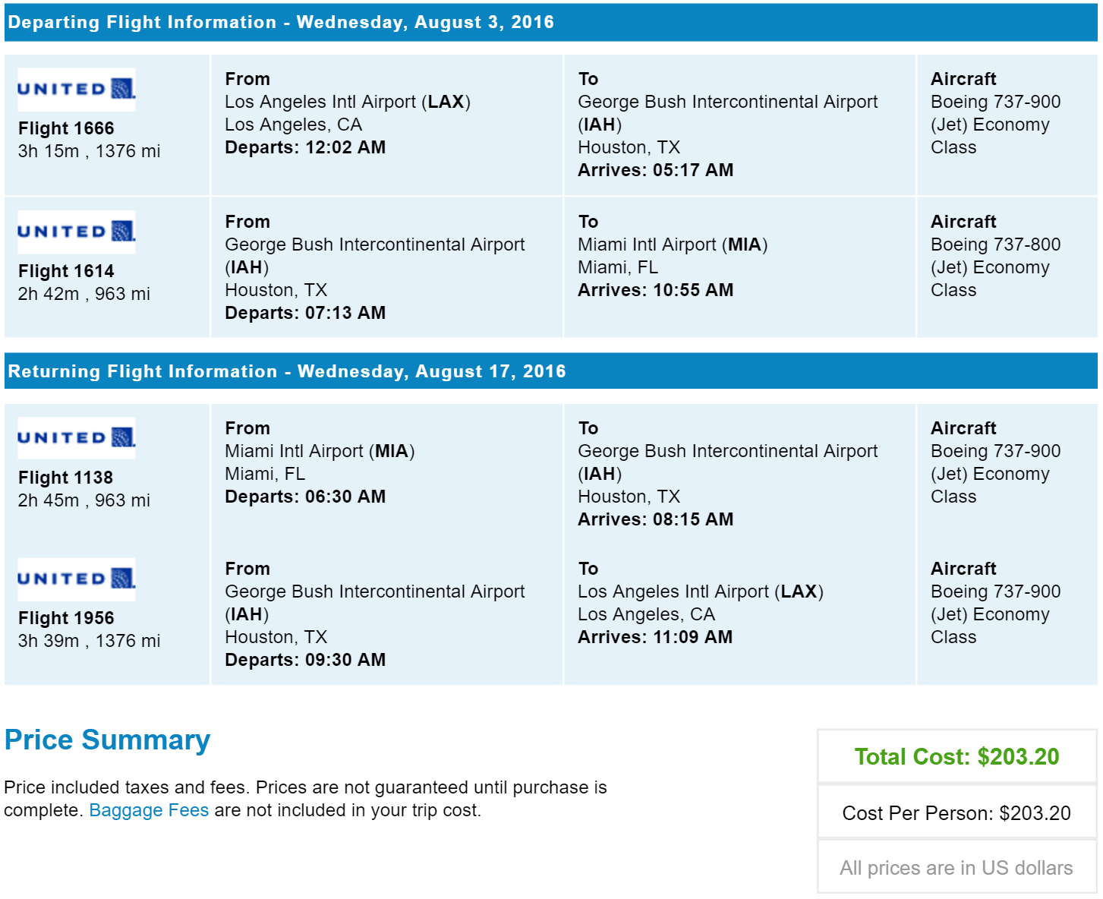Click the Flight 1666 number label
1103x899 pixels.
(66, 128)
